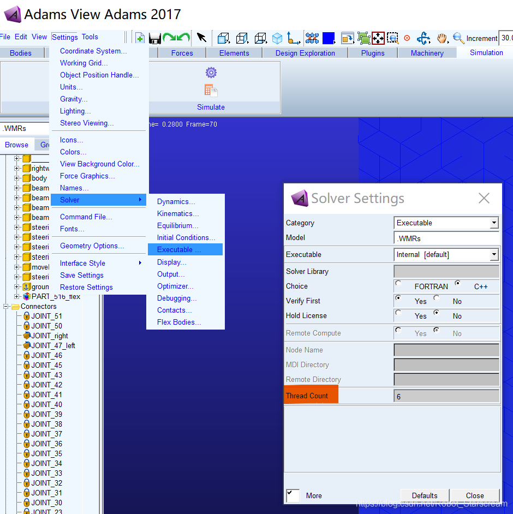Click the red view center target icon
The height and width of the screenshot is (514, 513).
407,38
